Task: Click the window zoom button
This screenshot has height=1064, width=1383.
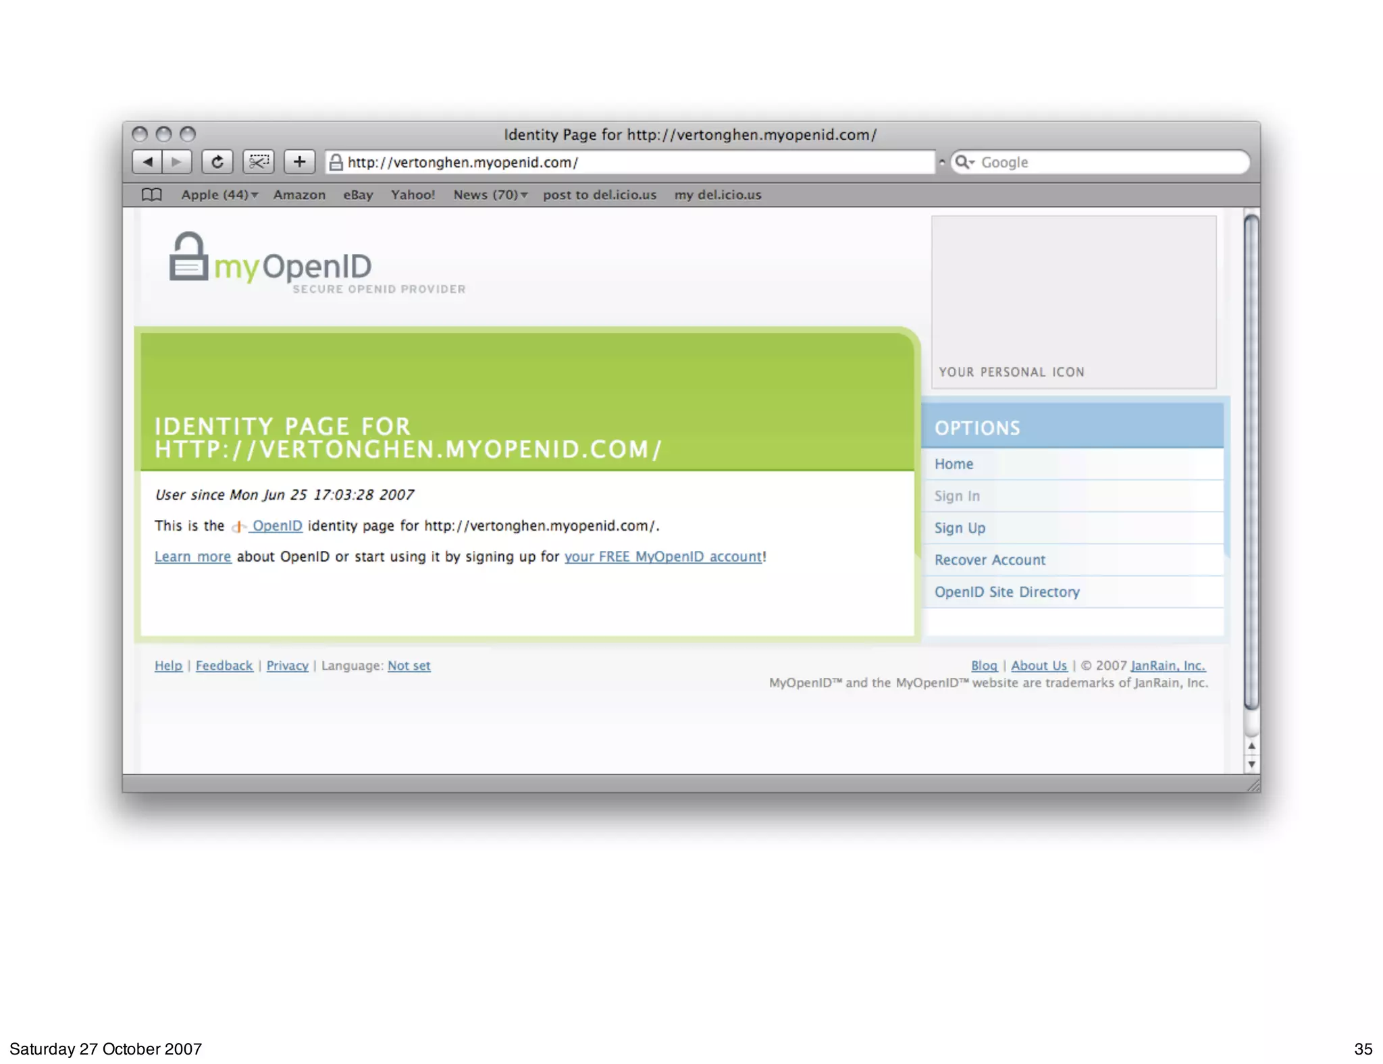Action: tap(188, 134)
